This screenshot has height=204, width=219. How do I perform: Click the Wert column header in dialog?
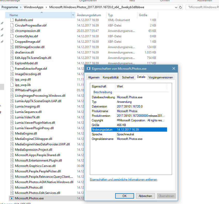[141, 86]
